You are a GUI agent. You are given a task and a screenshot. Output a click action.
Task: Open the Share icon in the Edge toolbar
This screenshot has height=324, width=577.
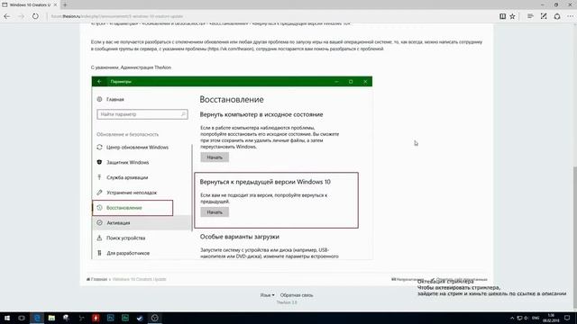[557, 16]
